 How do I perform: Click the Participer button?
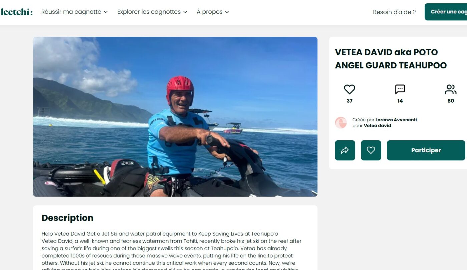426,150
